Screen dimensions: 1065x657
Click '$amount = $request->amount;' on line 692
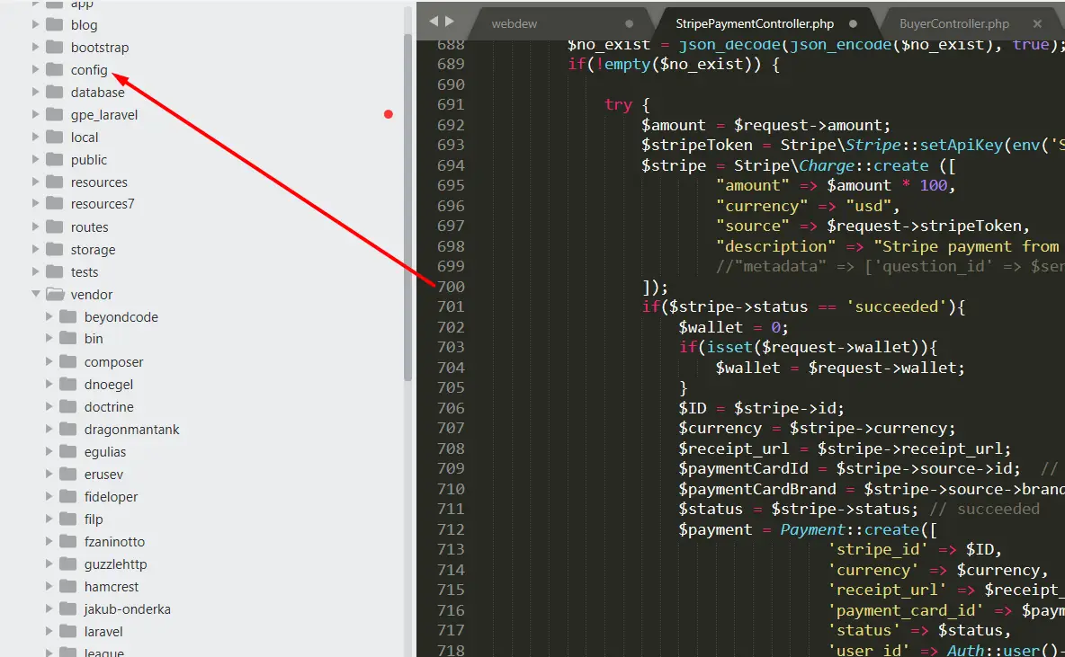pos(765,125)
